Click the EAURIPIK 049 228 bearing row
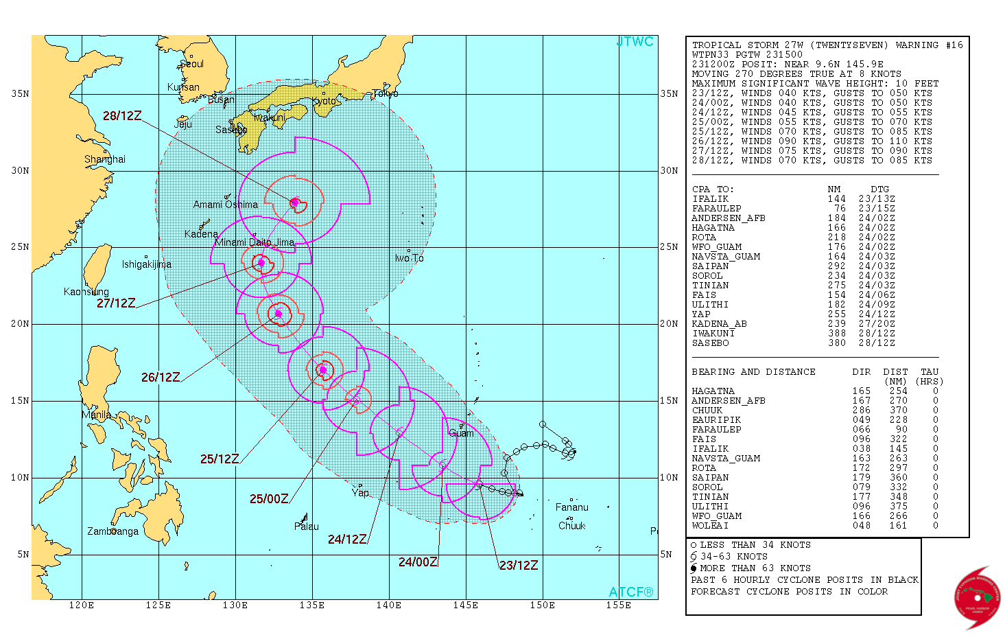 [815, 420]
